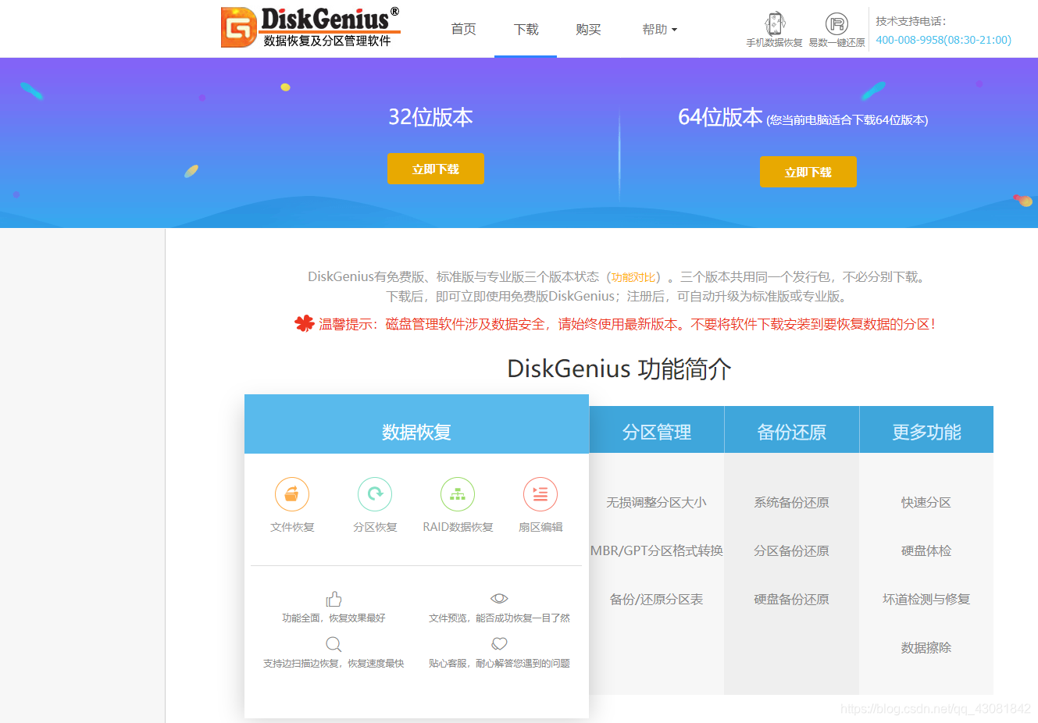Image resolution: width=1038 pixels, height=723 pixels.
Task: Open 坏道检测与修复
Action: tap(926, 599)
